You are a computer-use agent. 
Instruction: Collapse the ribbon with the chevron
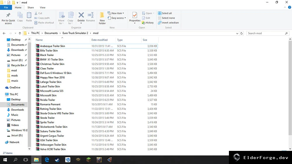tap(285, 8)
